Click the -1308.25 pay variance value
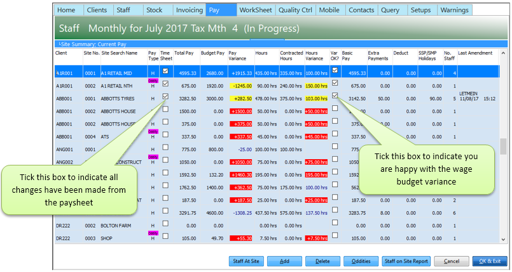Image resolution: width=512 pixels, height=272 pixels. click(x=242, y=213)
